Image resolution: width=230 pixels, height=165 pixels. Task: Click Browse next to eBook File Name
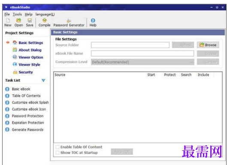coord(208,54)
